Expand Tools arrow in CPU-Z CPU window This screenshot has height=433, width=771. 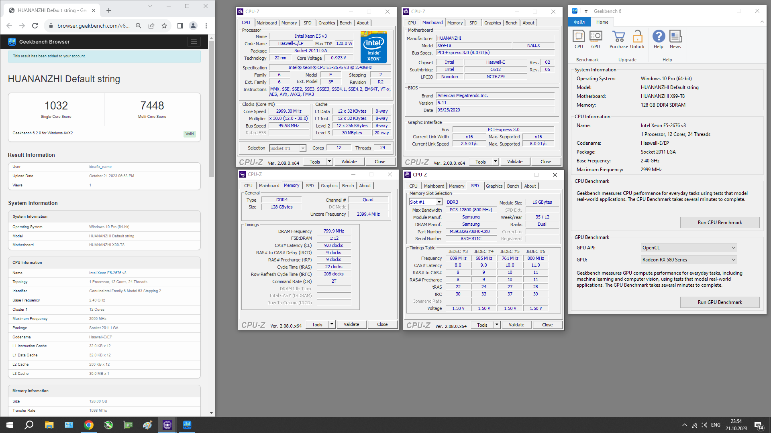pos(329,162)
